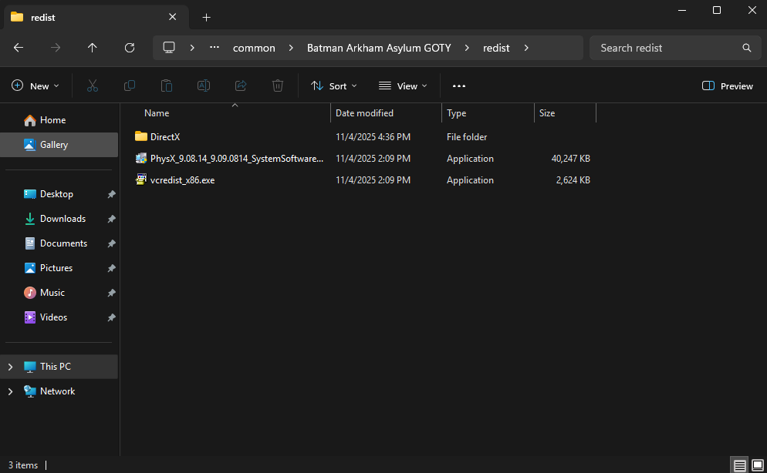Expand the Network tree node
767x473 pixels.
point(10,391)
